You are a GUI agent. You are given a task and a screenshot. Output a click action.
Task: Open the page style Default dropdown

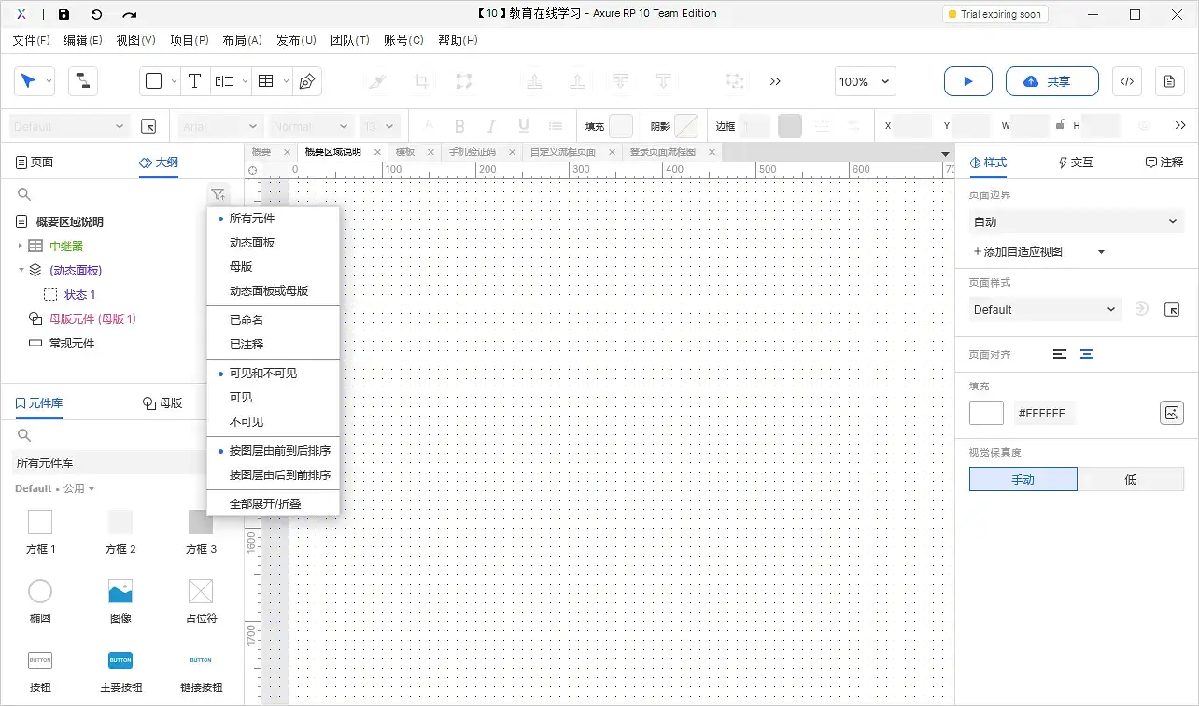(1044, 309)
